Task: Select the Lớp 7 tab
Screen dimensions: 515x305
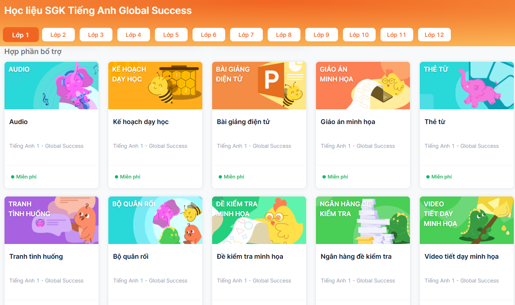Action: [x=246, y=35]
